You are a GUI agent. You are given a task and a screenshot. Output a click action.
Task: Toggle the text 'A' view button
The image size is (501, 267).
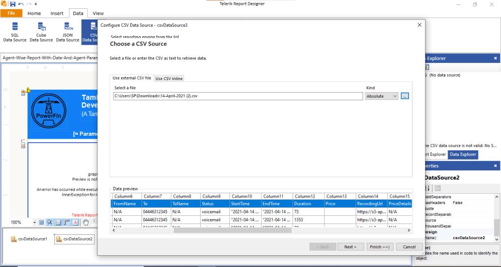(75, 223)
